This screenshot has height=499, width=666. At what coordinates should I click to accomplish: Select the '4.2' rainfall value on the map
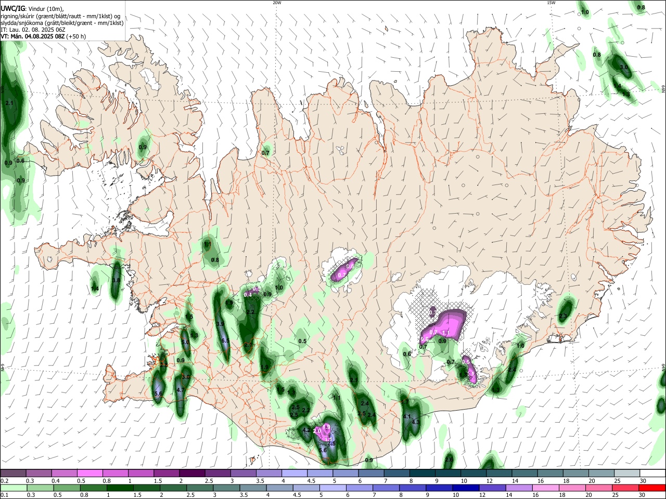pyautogui.click(x=306, y=430)
